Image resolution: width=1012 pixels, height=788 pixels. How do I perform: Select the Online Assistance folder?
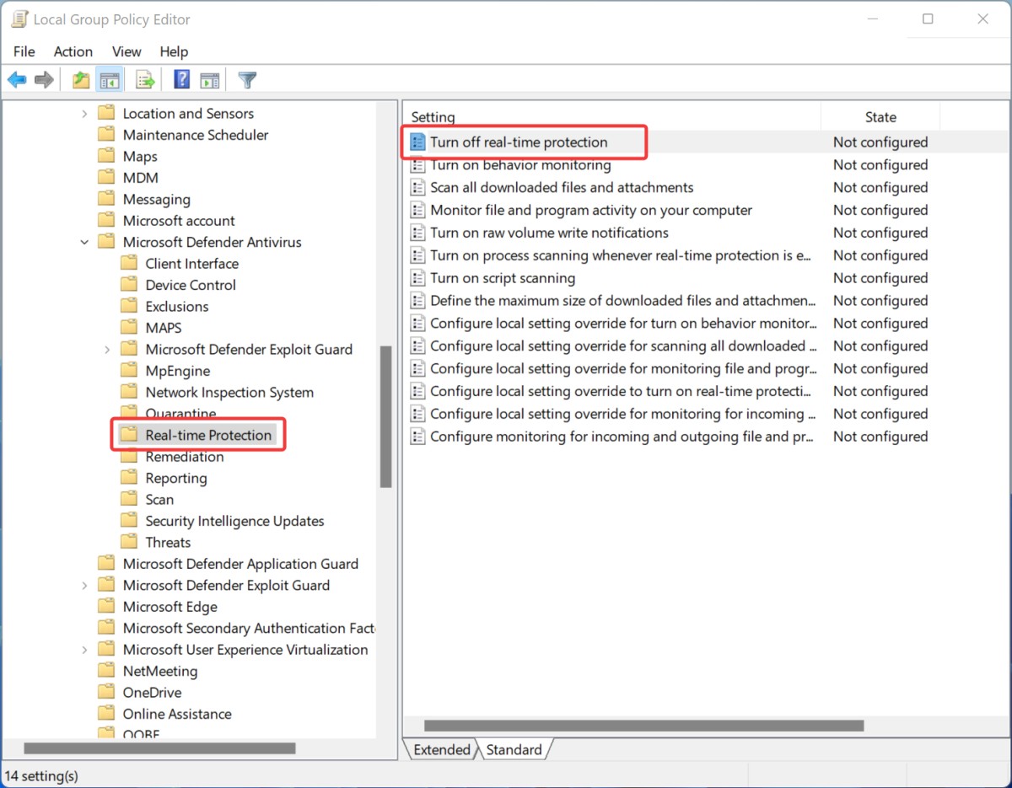[177, 714]
